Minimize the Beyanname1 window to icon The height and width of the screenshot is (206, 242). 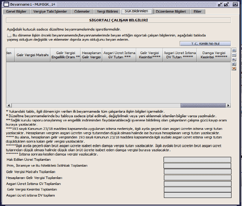221,5
